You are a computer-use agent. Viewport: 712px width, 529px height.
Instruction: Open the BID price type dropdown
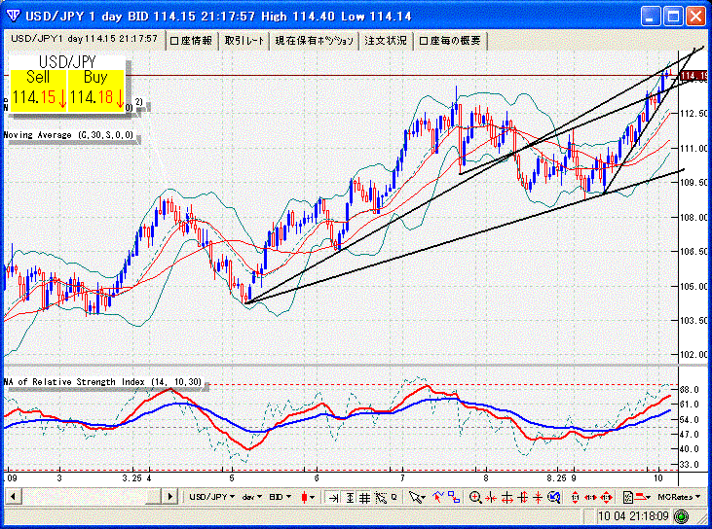(281, 497)
